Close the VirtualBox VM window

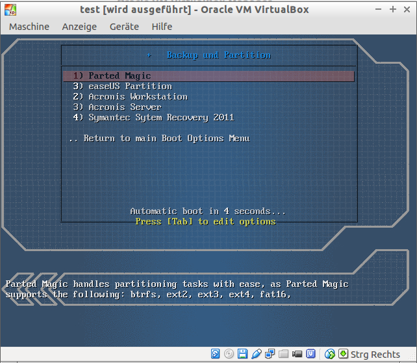coord(407,10)
